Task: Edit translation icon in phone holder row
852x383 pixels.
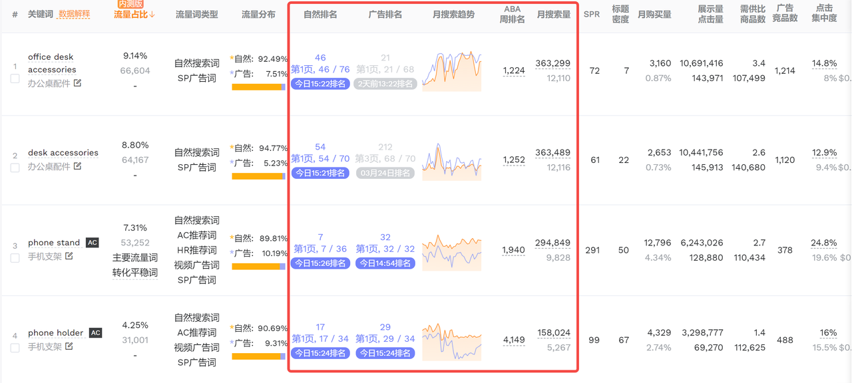Action: point(68,346)
